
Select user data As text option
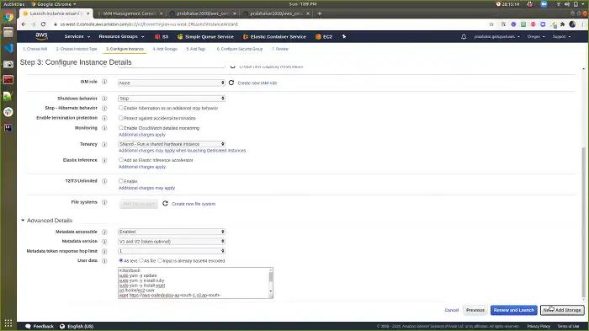(x=121, y=260)
